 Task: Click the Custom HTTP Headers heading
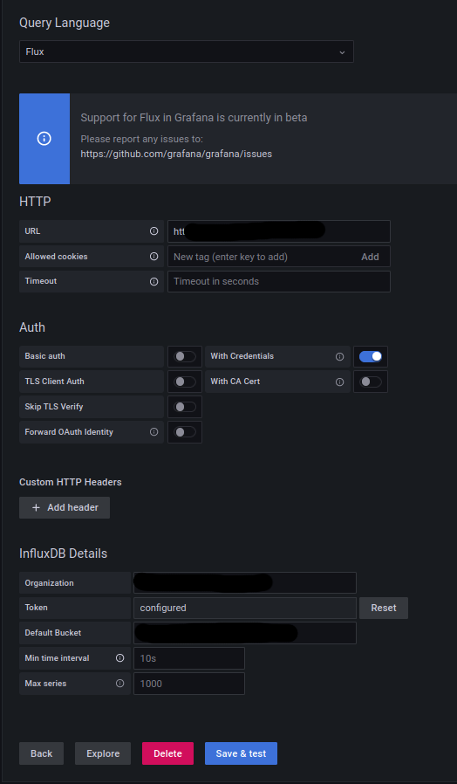[71, 482]
